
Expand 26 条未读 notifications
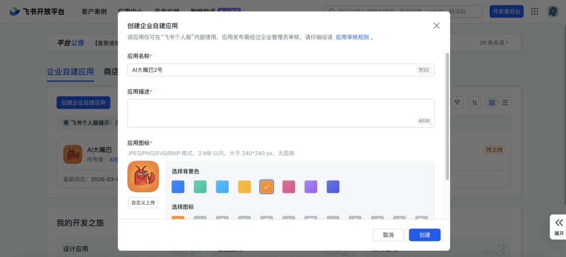click(493, 42)
